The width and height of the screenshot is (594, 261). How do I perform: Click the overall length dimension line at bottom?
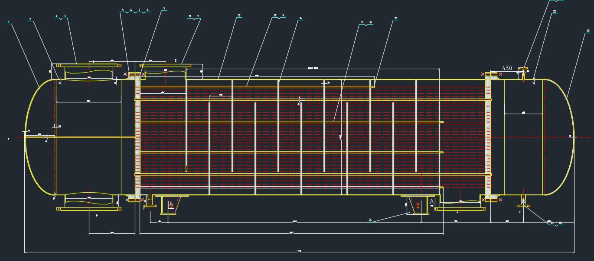(x=299, y=251)
